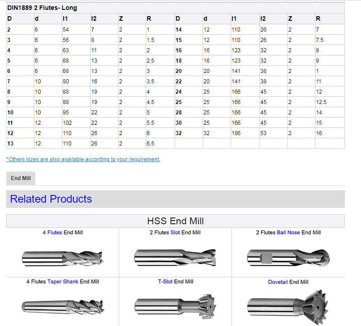Open the 4 Flutes End Mill image
Screen dimensions: 361x326
tap(63, 258)
